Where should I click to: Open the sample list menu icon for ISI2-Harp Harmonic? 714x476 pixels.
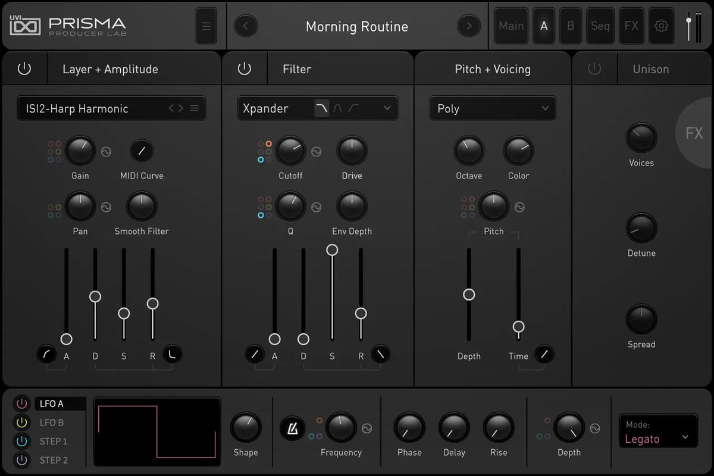tap(195, 108)
